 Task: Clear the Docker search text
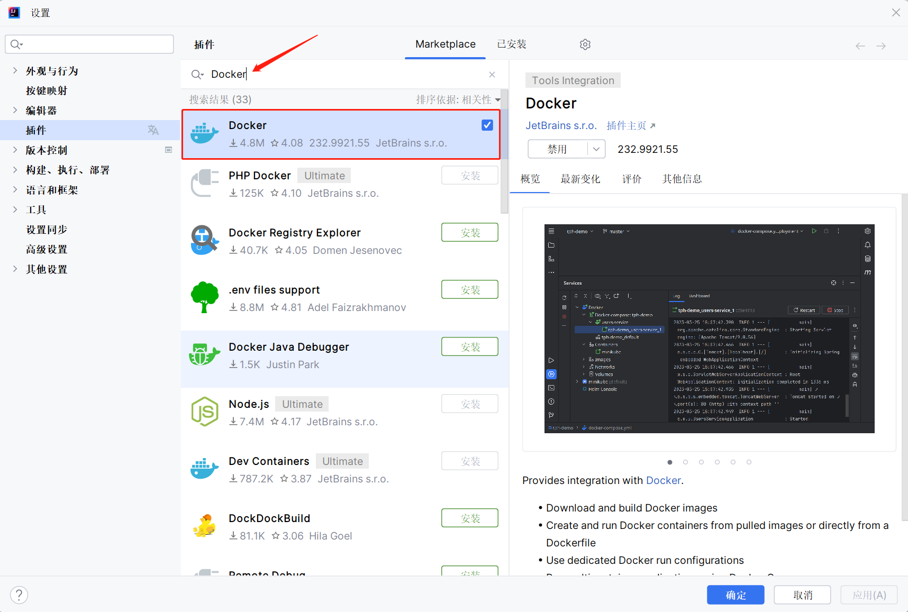click(492, 75)
